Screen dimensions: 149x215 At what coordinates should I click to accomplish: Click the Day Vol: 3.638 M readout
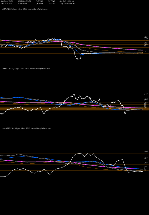click(67, 4)
